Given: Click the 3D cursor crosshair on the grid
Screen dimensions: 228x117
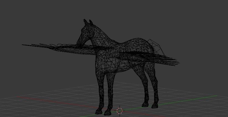Looking at the screenshot, I should [120, 111].
